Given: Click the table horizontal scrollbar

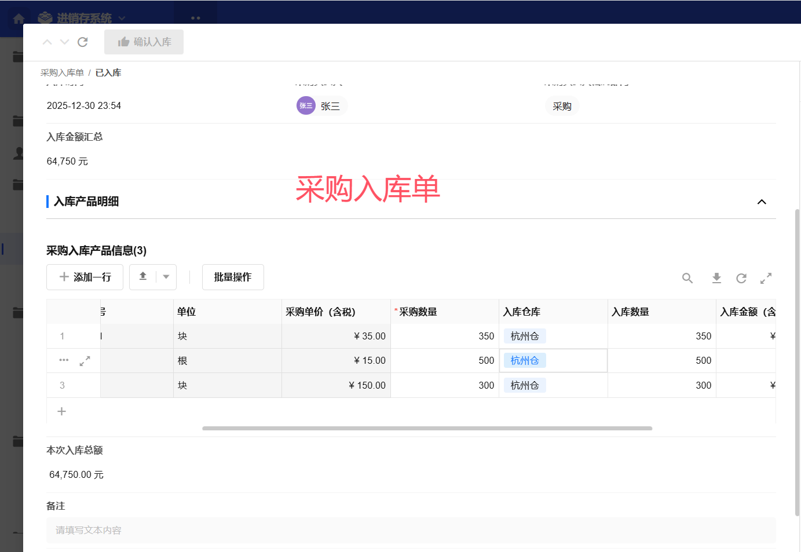Looking at the screenshot, I should (x=427, y=429).
